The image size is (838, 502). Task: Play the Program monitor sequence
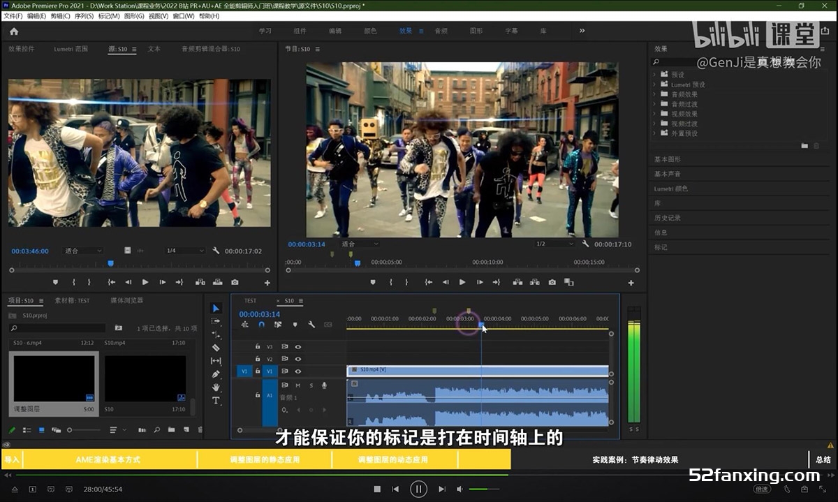click(462, 282)
